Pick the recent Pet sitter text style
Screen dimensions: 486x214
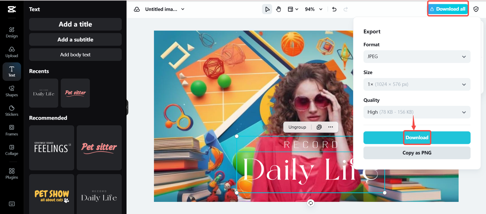(x=75, y=93)
